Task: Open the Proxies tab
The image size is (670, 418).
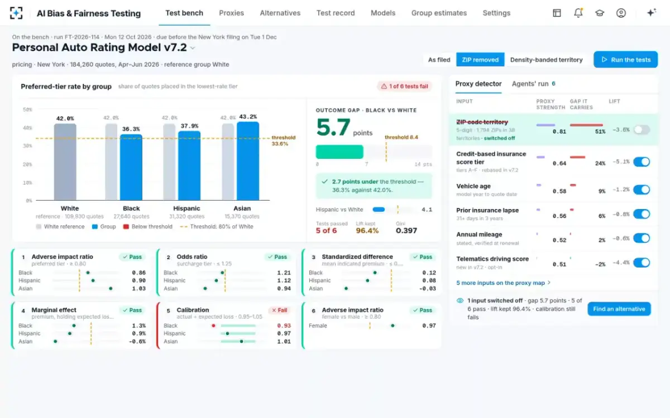Action: pos(231,13)
